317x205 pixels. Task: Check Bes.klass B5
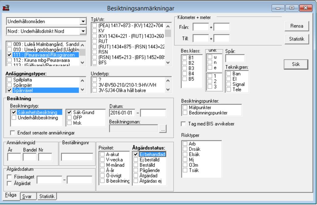[185, 79]
